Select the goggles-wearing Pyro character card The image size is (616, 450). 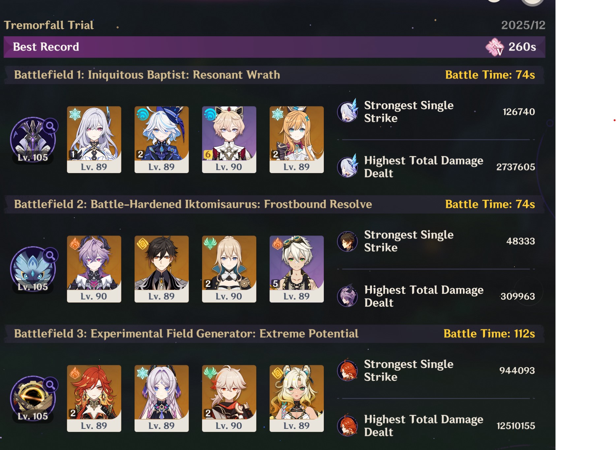(296, 269)
